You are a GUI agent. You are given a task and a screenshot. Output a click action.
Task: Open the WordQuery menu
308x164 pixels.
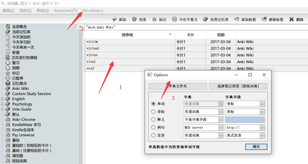point(93,11)
